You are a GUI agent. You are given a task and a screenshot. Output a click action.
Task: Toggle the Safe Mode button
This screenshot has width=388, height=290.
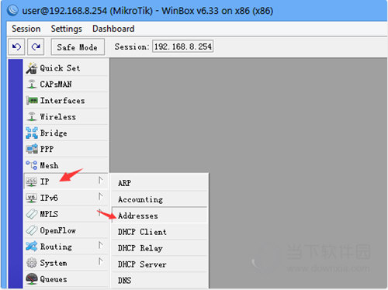pos(78,47)
